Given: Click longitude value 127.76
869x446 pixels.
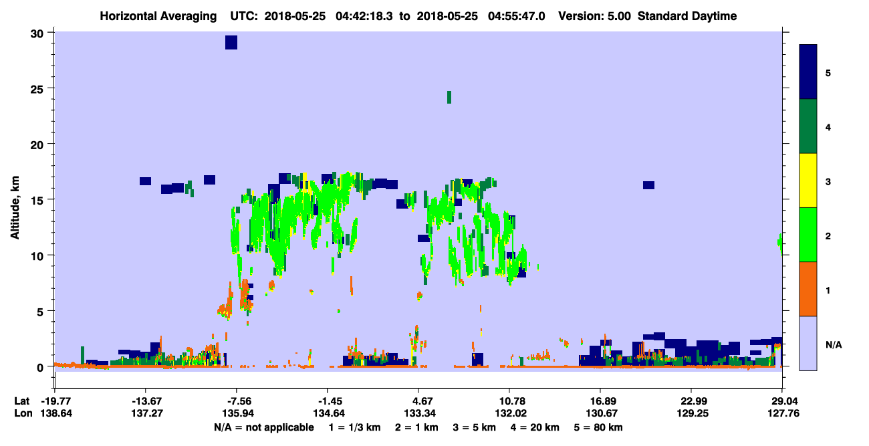Looking at the screenshot, I should pyautogui.click(x=783, y=413).
